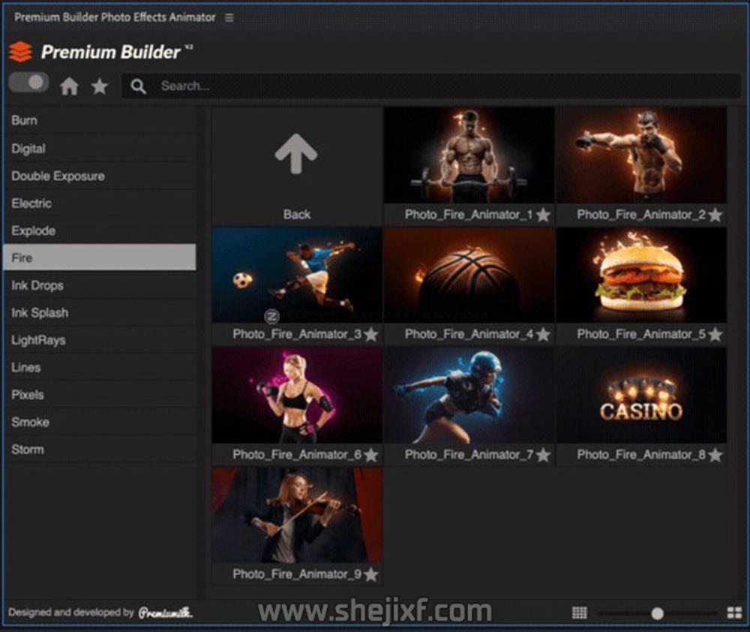
Task: Switch to small grid view icon
Action: [x=579, y=613]
